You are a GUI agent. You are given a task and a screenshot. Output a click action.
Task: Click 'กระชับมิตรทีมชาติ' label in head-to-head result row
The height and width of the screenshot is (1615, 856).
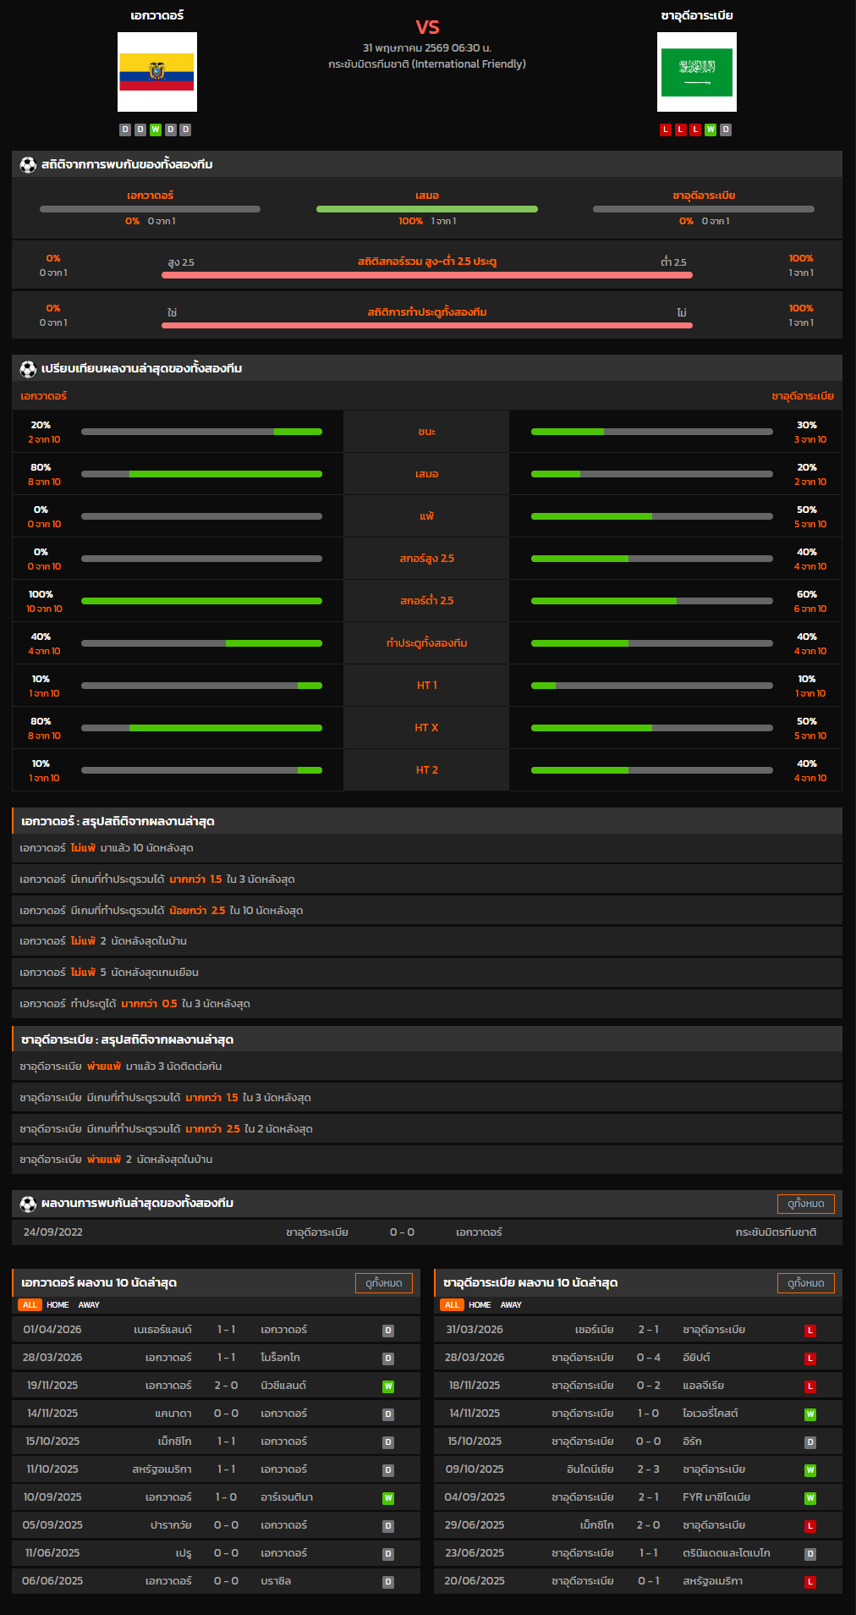776,1232
